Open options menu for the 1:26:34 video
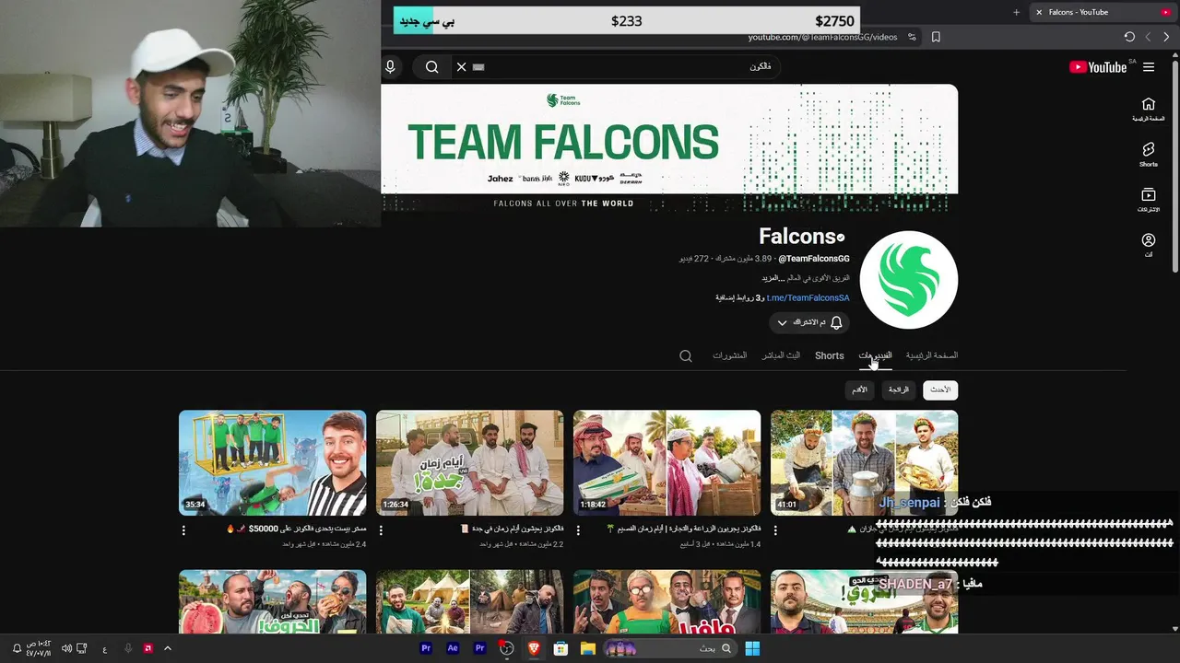The height and width of the screenshot is (663, 1180). click(x=381, y=530)
